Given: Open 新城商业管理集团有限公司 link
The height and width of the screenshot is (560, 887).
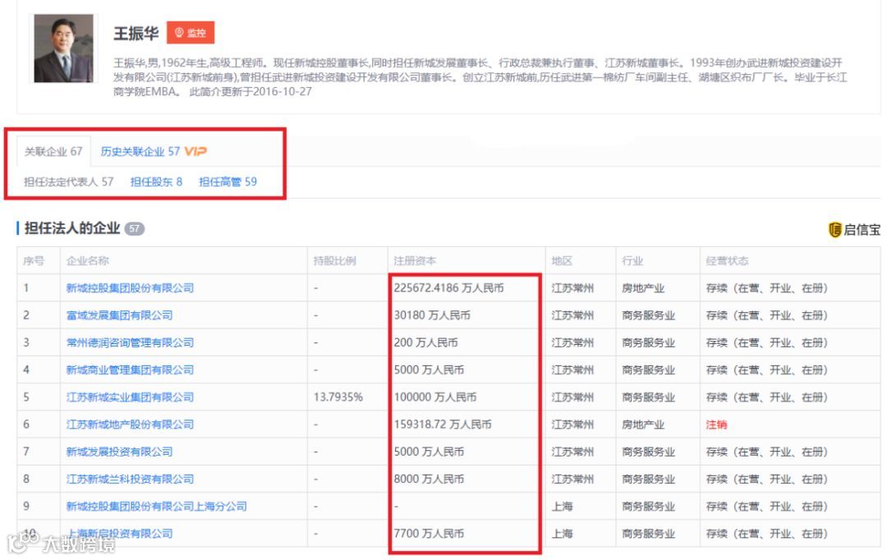Looking at the screenshot, I should tap(130, 370).
